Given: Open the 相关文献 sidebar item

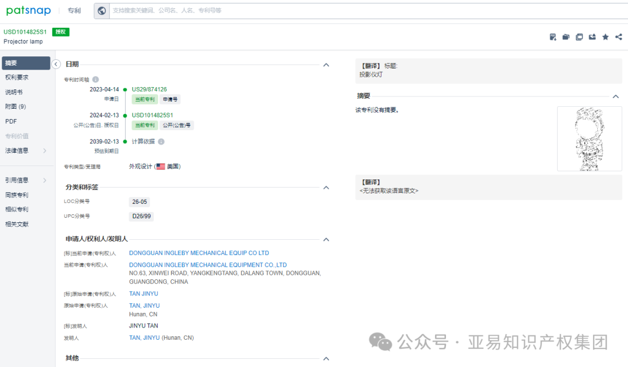Looking at the screenshot, I should [x=17, y=224].
